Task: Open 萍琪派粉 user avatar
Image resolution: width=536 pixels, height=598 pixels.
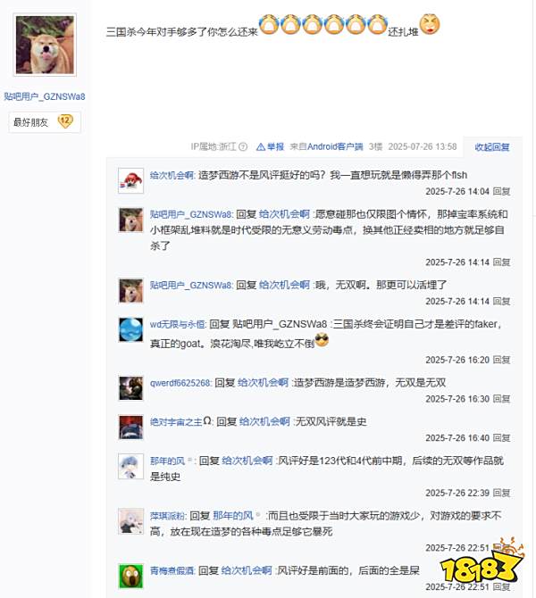Action: click(131, 521)
